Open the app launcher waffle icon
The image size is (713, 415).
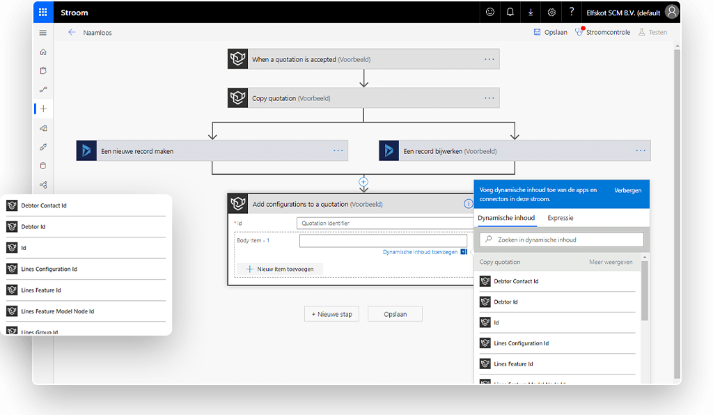(42, 12)
